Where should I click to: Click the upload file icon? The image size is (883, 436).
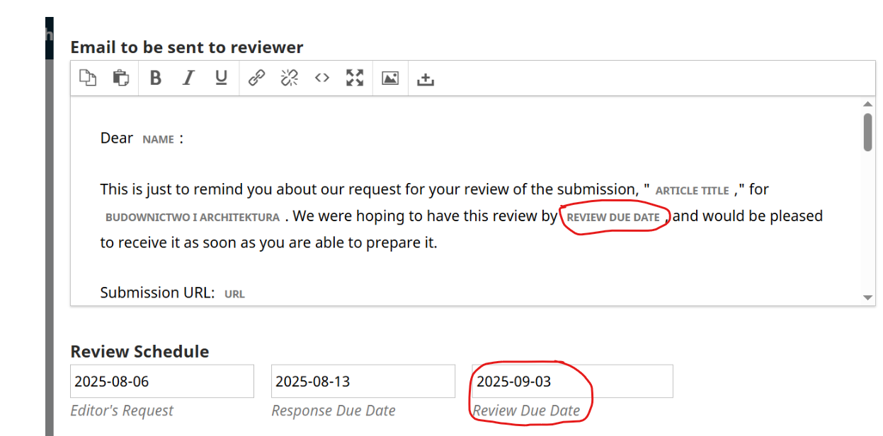[x=425, y=78]
